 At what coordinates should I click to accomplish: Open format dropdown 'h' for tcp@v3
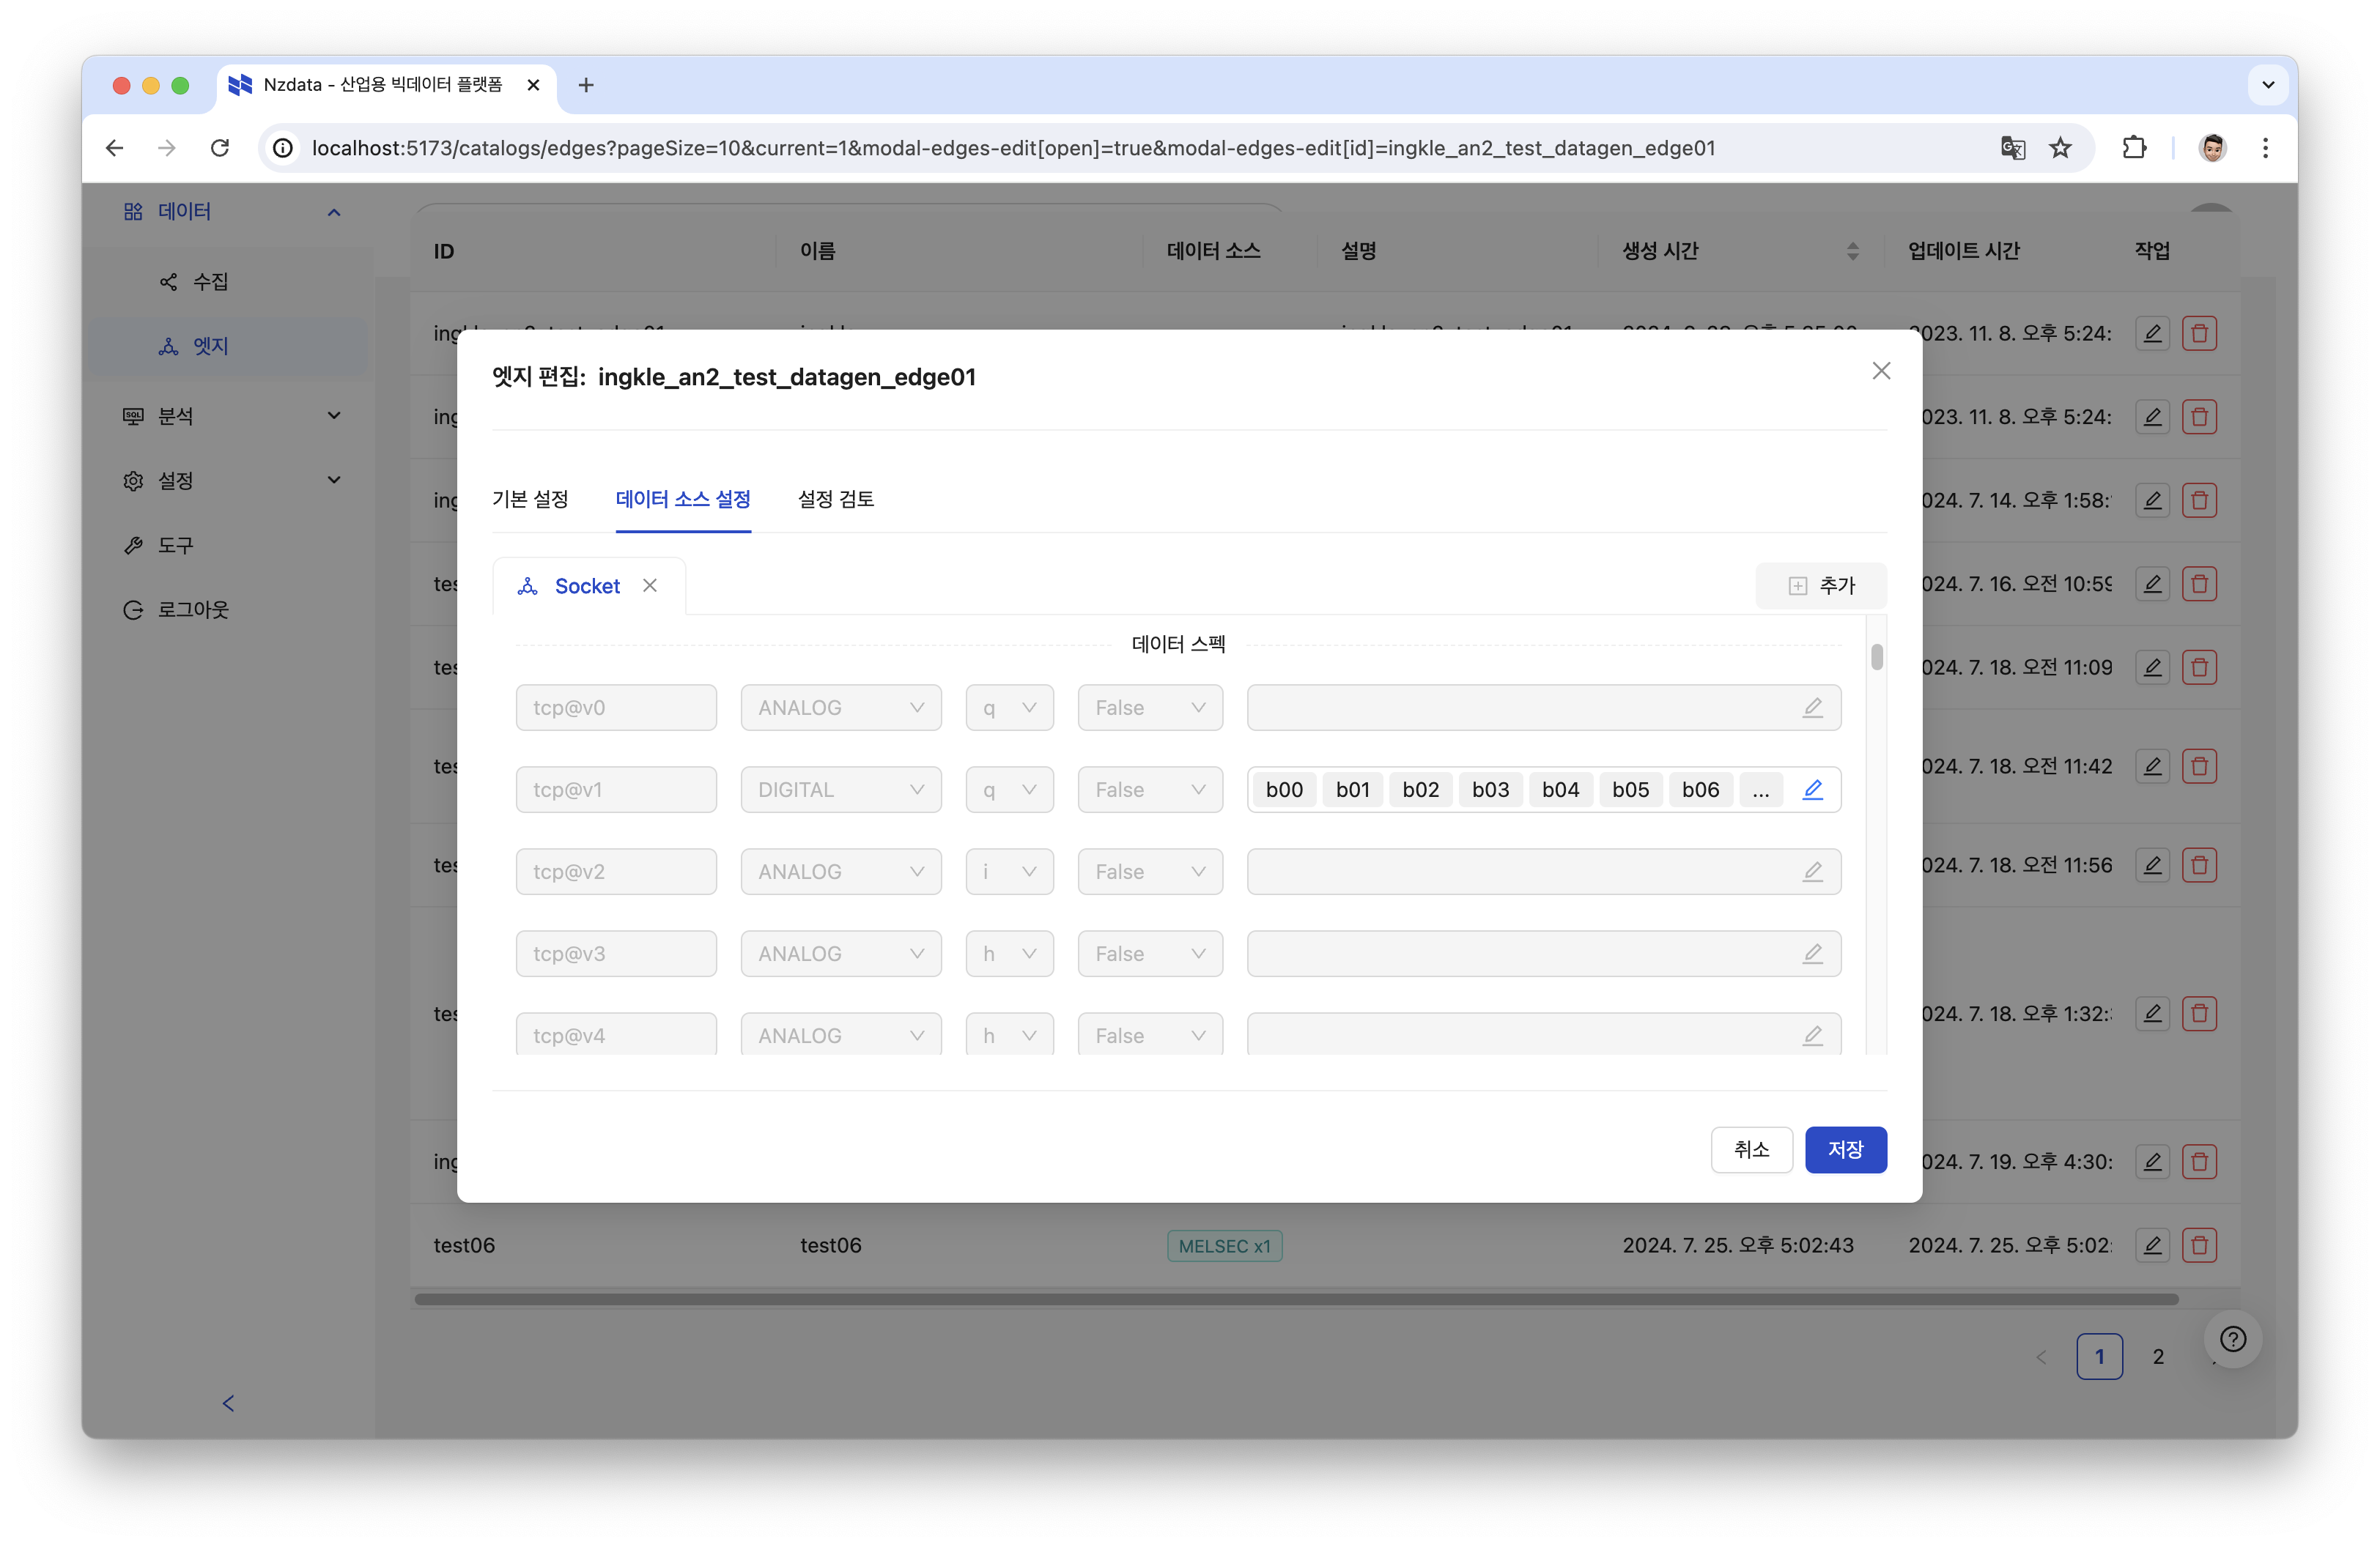click(x=1009, y=954)
